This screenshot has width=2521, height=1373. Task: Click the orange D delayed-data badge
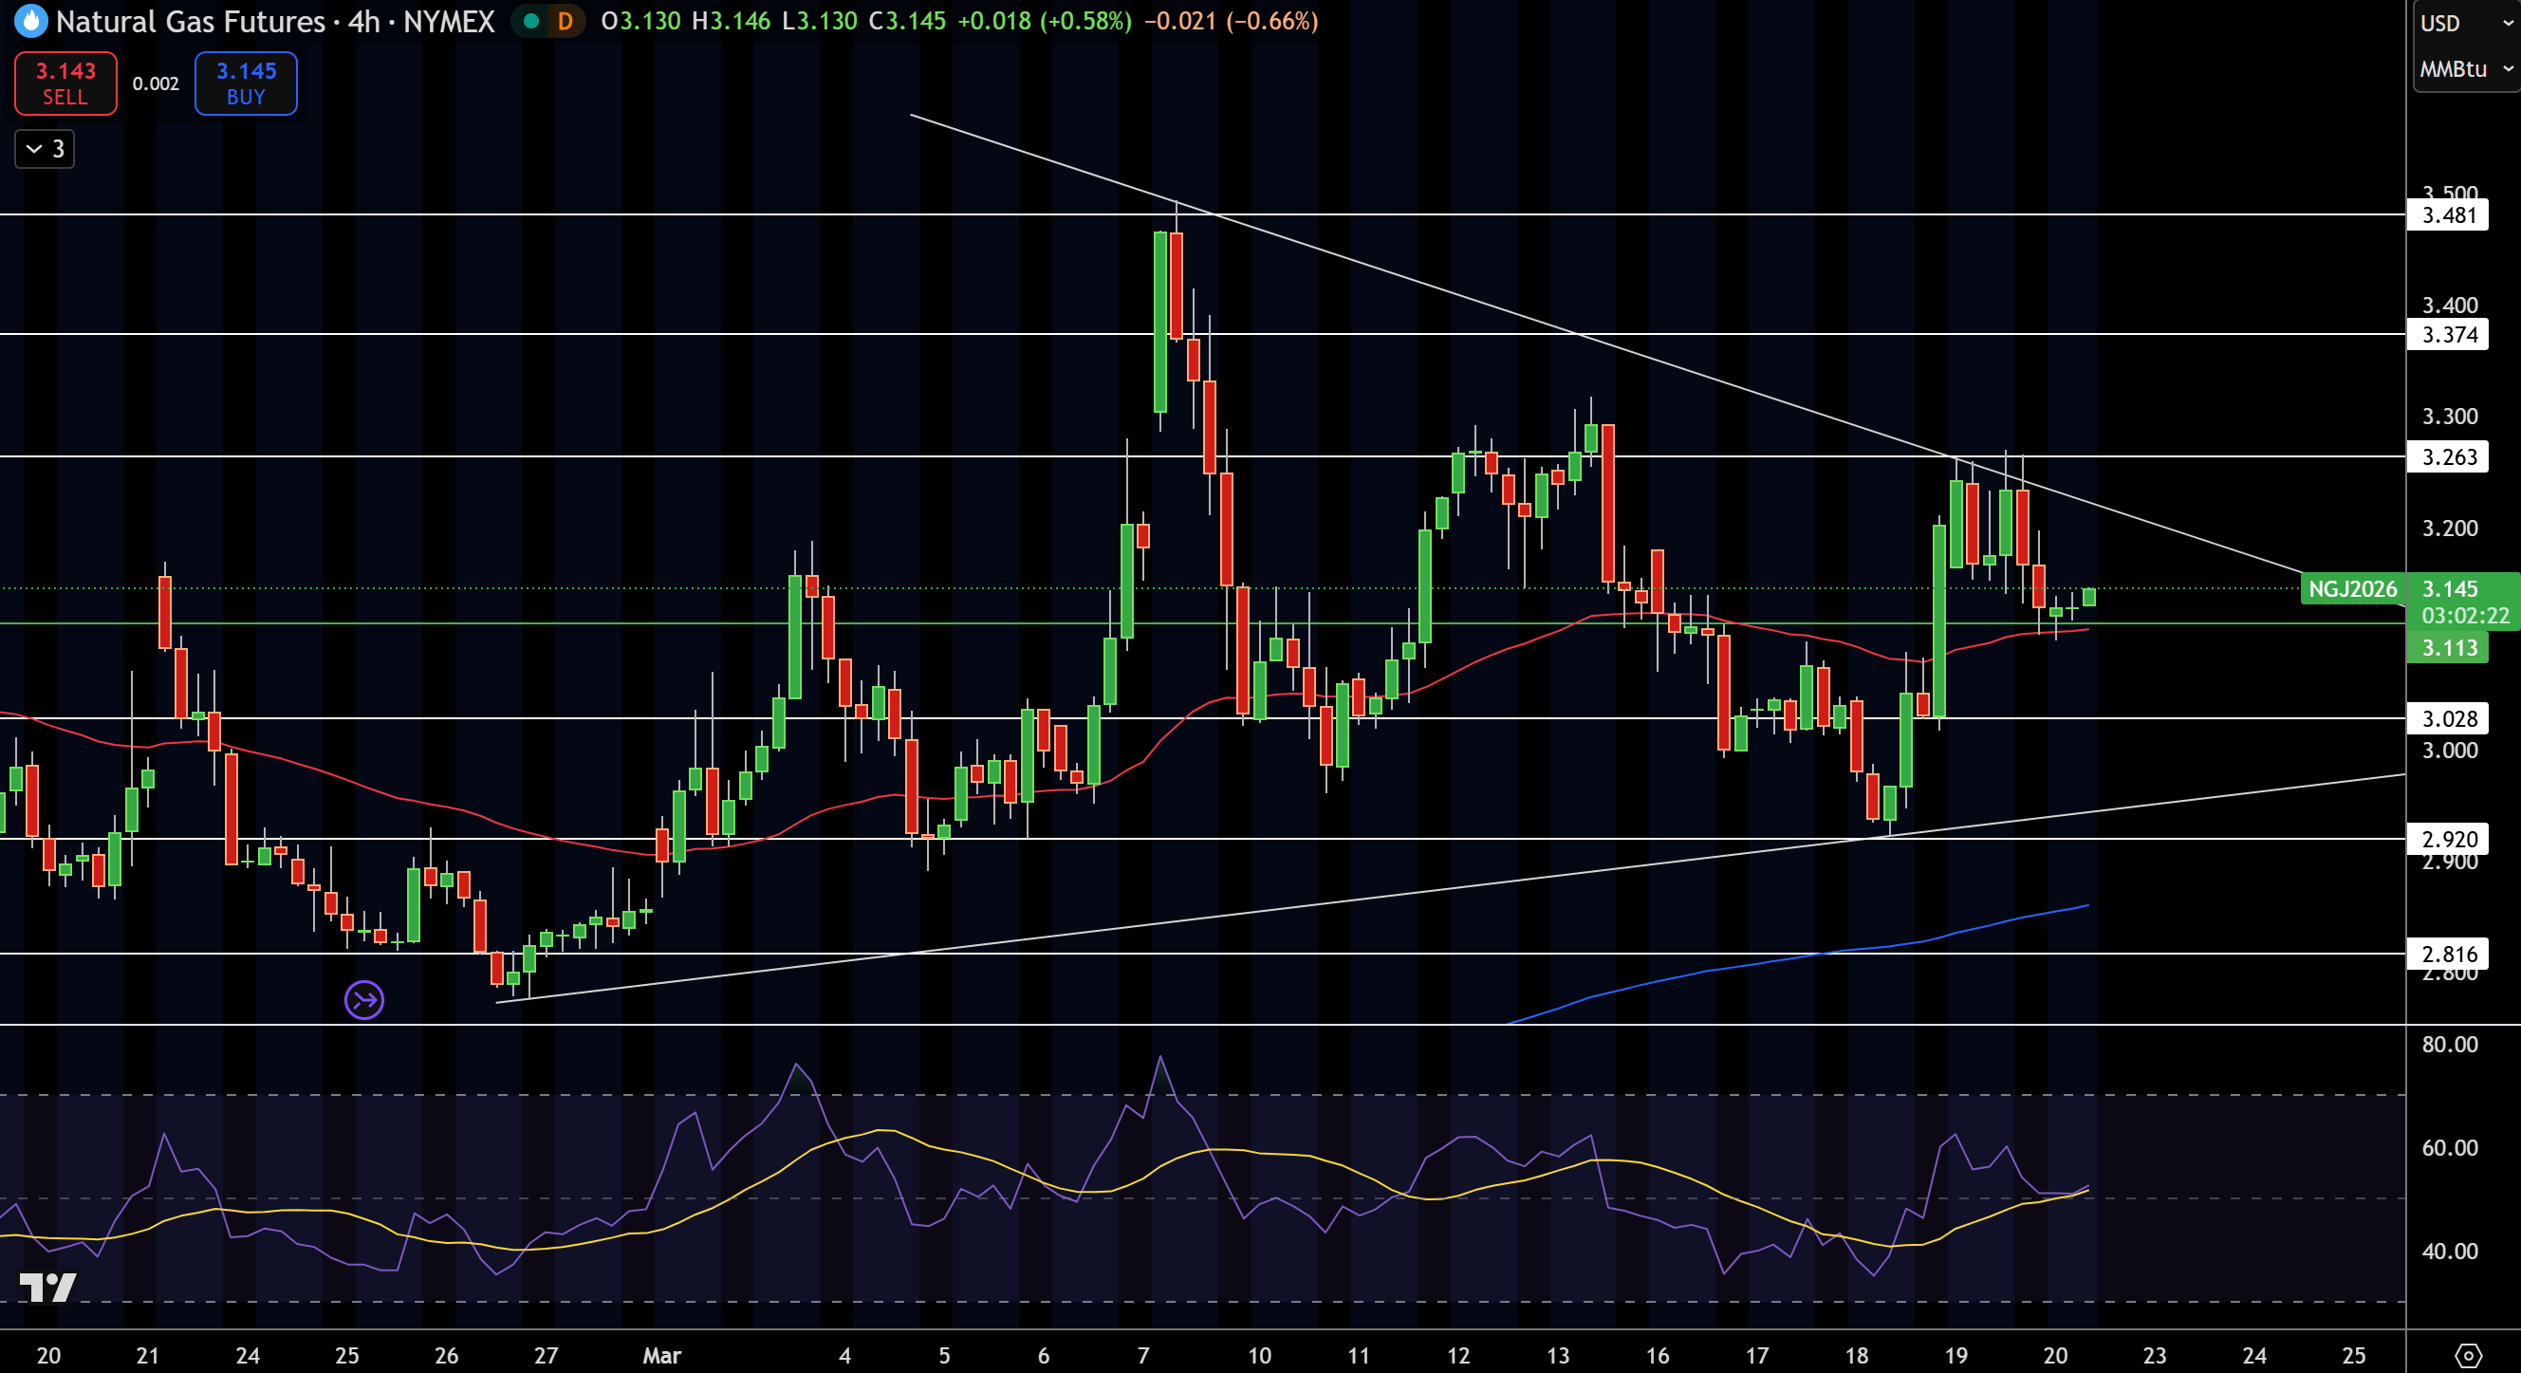point(565,21)
